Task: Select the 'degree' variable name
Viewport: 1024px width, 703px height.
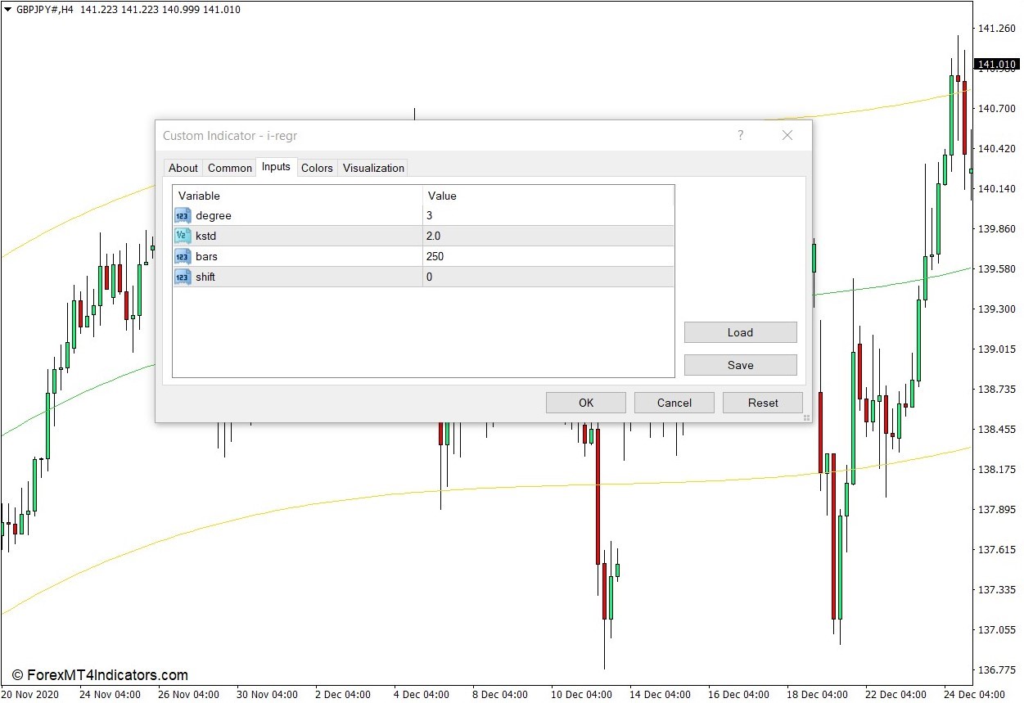Action: tap(214, 216)
